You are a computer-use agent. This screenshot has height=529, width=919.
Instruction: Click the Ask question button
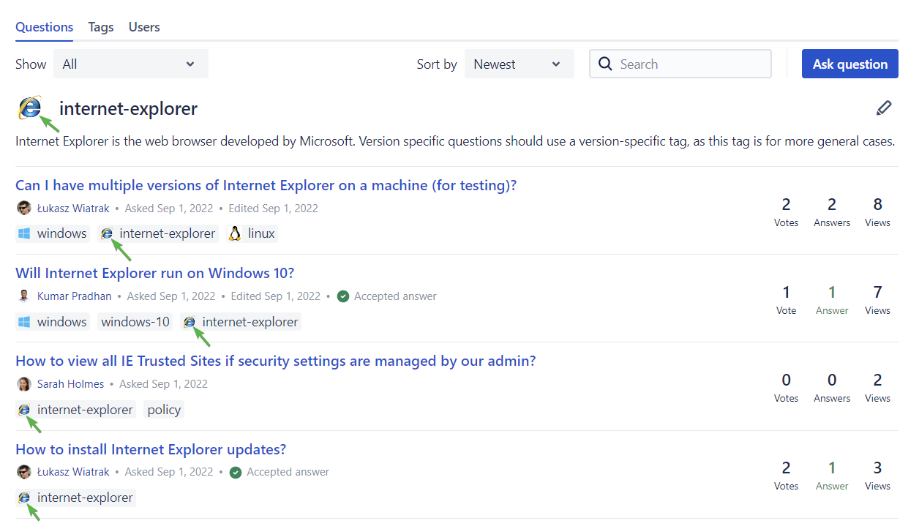850,64
